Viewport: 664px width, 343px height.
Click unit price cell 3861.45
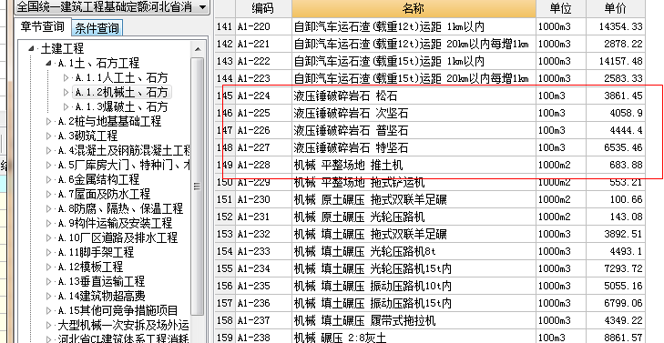[x=616, y=96]
